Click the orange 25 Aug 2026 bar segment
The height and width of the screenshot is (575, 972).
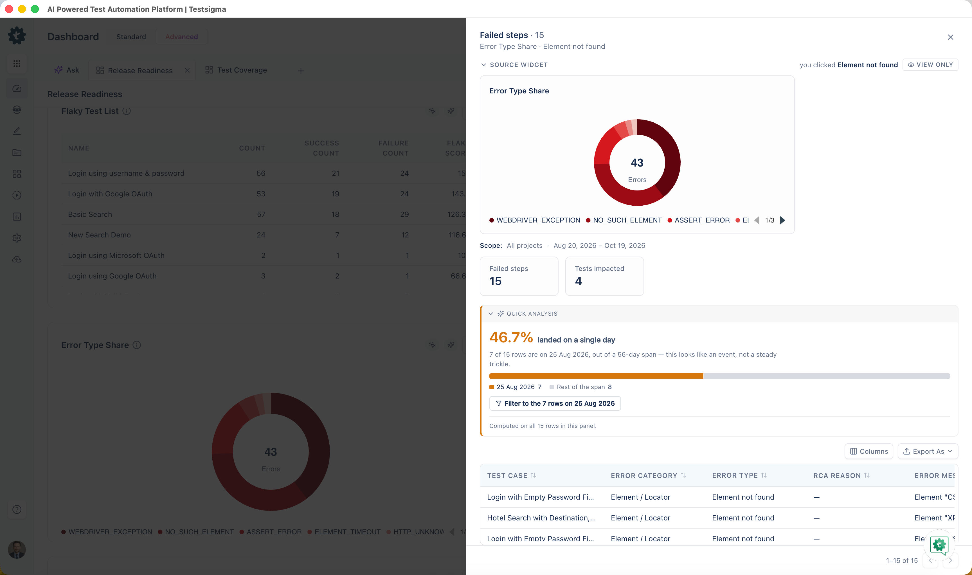[596, 376]
